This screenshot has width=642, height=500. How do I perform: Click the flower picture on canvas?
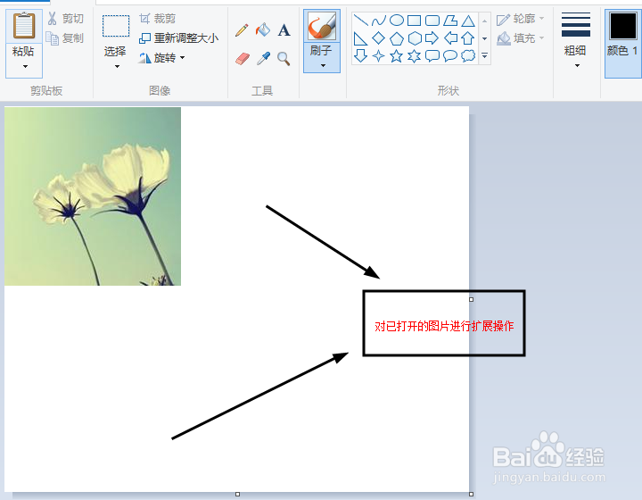tap(93, 196)
